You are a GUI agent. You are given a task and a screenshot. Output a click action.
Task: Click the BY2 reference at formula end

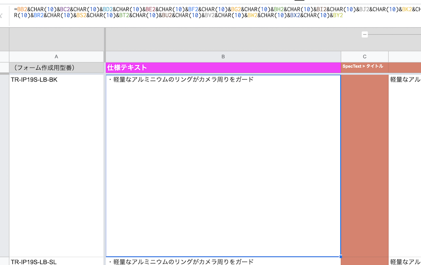(x=338, y=16)
